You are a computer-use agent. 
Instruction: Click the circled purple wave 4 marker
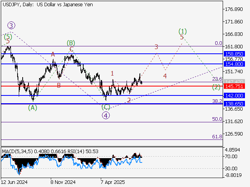pos(105,115)
